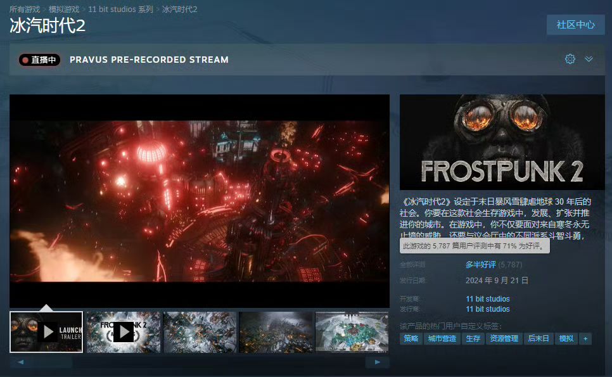Select the 策略 tag

tap(411, 338)
